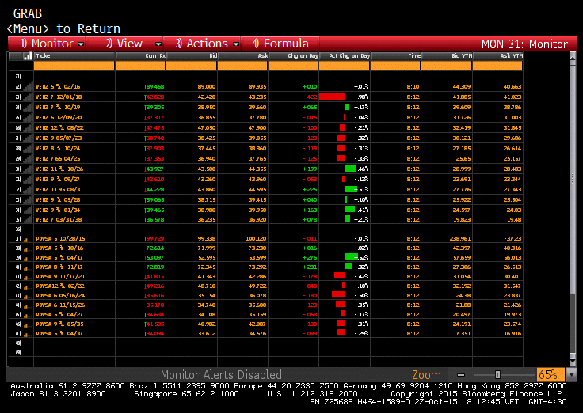583x413 pixels.
Task: Click the orange filter field under Ticker
Action: [x=74, y=66]
